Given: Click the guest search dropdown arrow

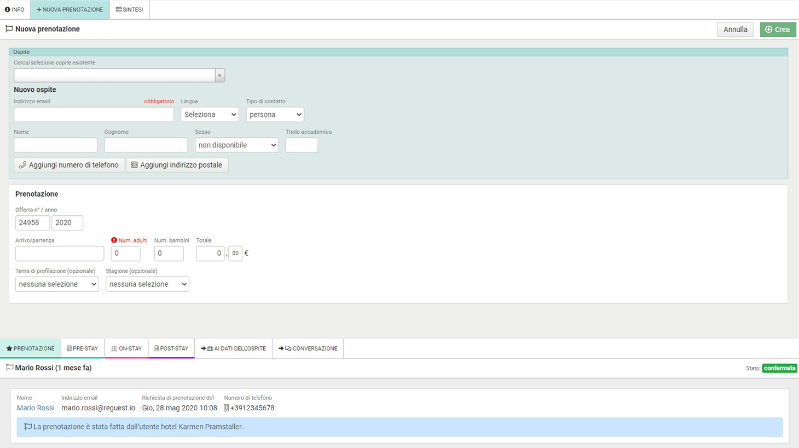Looking at the screenshot, I should click(x=220, y=75).
